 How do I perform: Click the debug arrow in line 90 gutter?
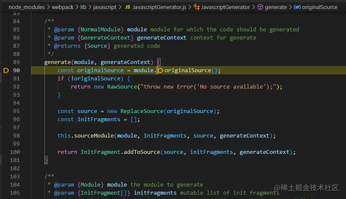pos(6,70)
